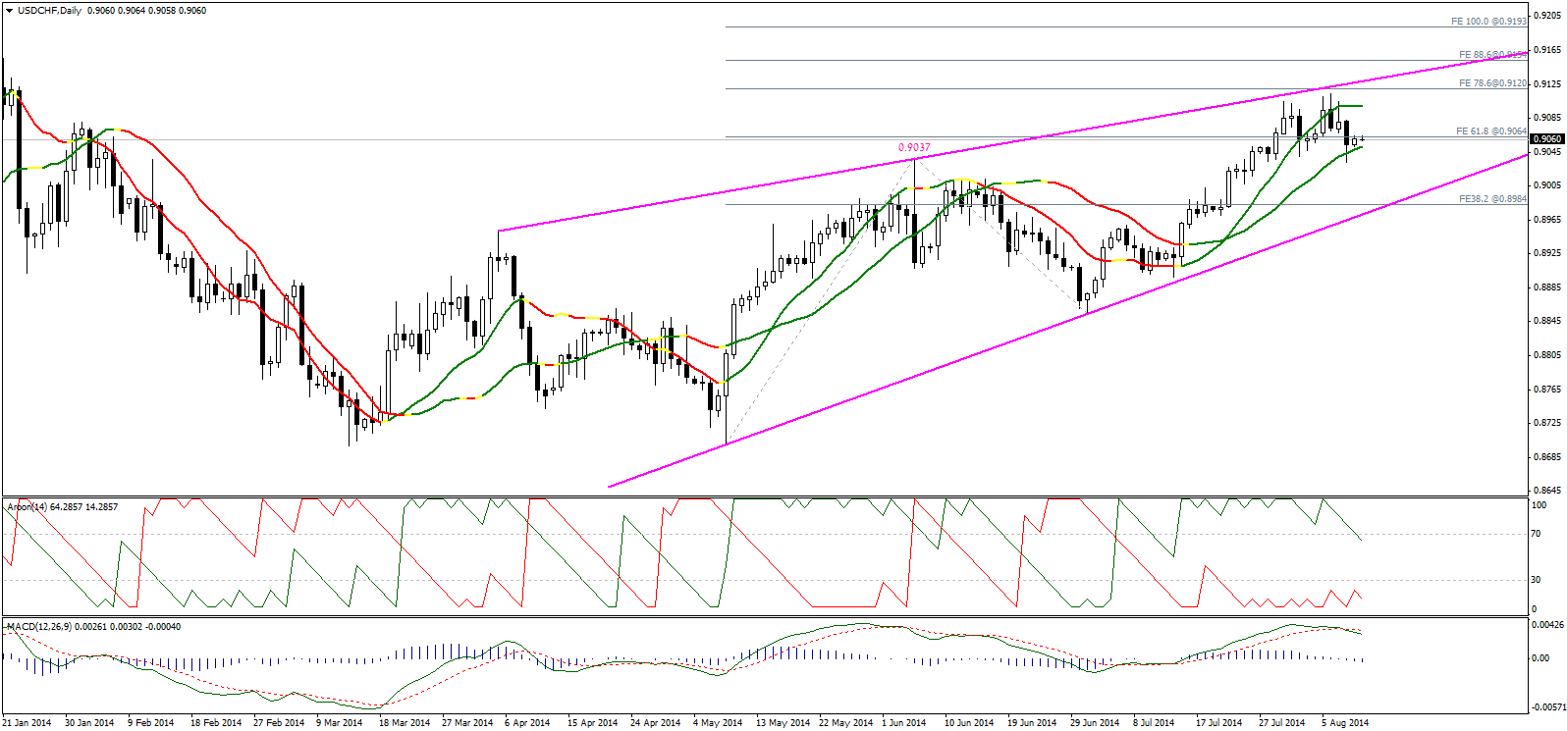
Task: Click the 19 Jun 2014 date label
Action: [1032, 723]
